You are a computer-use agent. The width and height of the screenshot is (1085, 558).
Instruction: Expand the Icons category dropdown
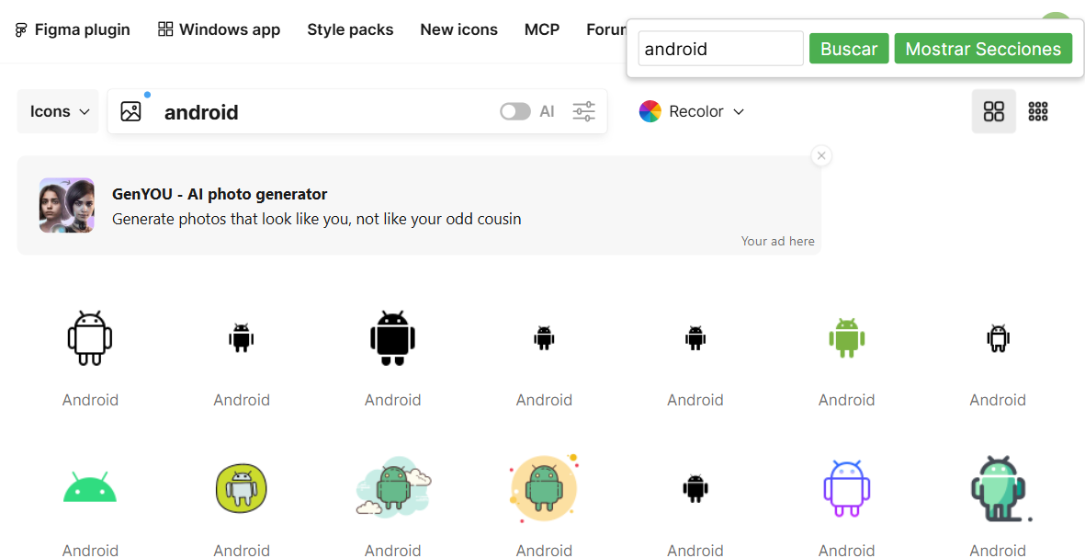click(59, 112)
